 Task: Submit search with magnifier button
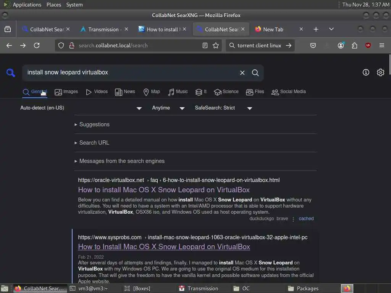coord(255,73)
